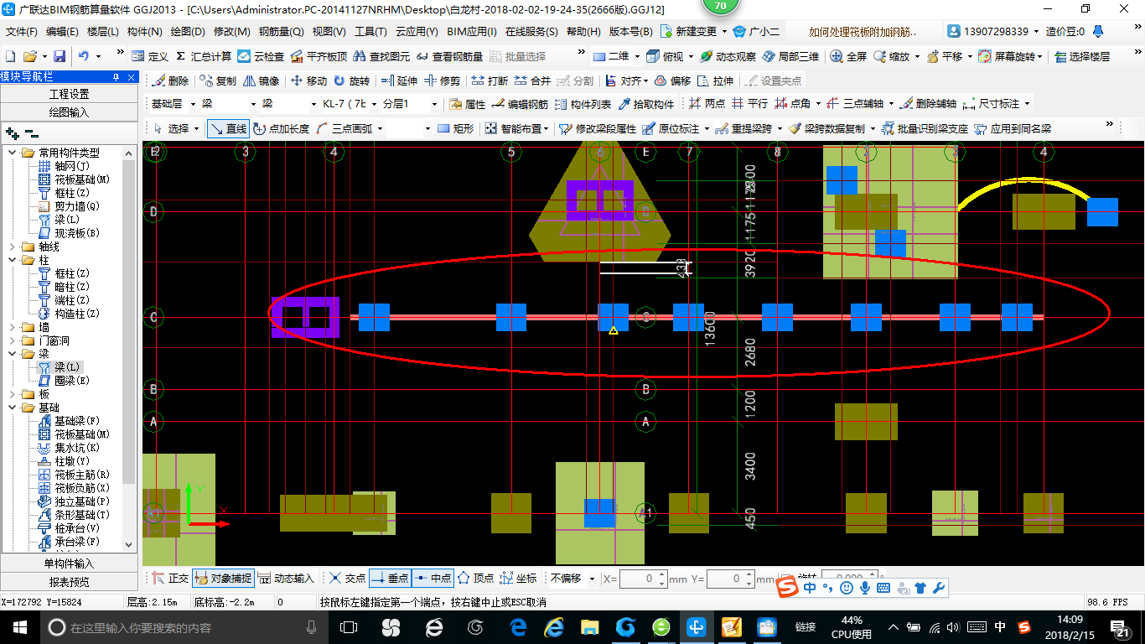Image resolution: width=1145 pixels, height=644 pixels.
Task: Open the 不偏移 offset dropdown
Action: pos(593,579)
